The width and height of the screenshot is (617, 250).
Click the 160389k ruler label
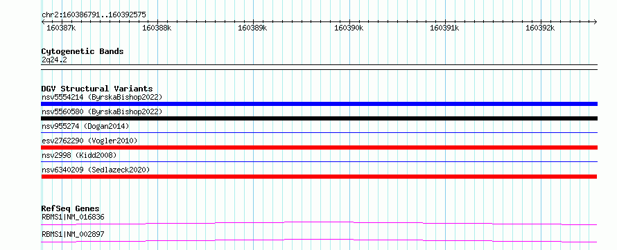[x=252, y=28]
